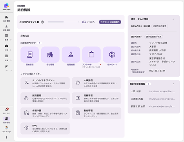The height and width of the screenshot is (142, 184).
Task: Select the 会社情報 label in sidebar
Action: (6, 21)
